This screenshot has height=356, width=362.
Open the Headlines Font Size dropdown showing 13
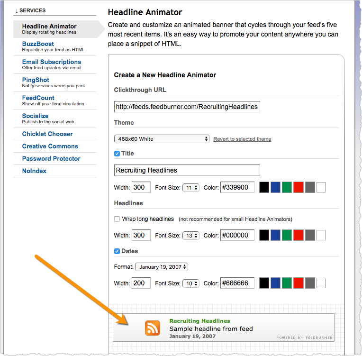[x=191, y=236]
